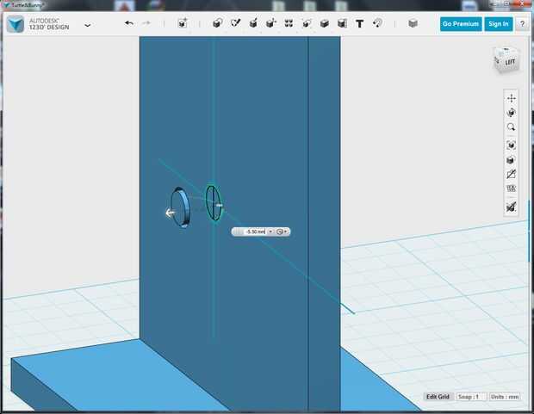The width and height of the screenshot is (534, 414).
Task: Open the Materials cube icon
Action: pyautogui.click(x=413, y=23)
